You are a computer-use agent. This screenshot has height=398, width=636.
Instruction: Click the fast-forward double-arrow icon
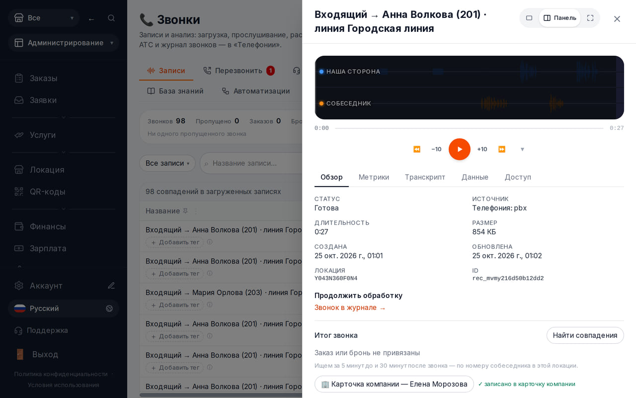click(x=502, y=149)
